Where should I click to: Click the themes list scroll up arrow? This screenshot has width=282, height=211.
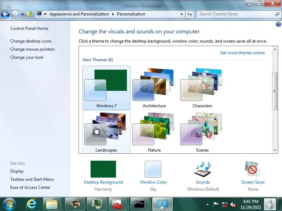click(275, 49)
